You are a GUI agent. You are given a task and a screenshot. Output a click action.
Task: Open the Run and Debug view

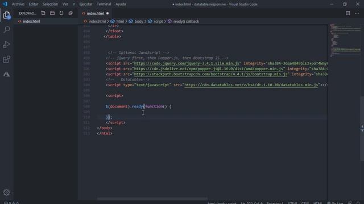(x=6, y=44)
